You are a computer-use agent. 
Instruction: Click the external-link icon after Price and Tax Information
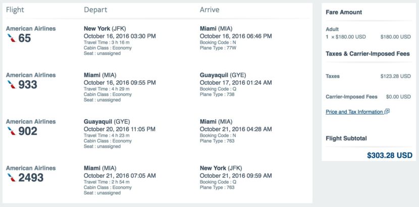point(387,112)
